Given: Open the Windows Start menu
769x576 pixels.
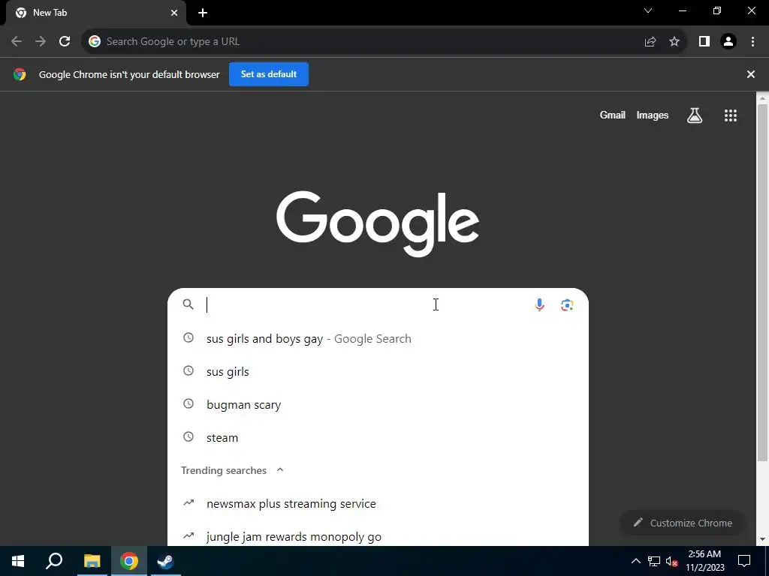Looking at the screenshot, I should pyautogui.click(x=18, y=561).
